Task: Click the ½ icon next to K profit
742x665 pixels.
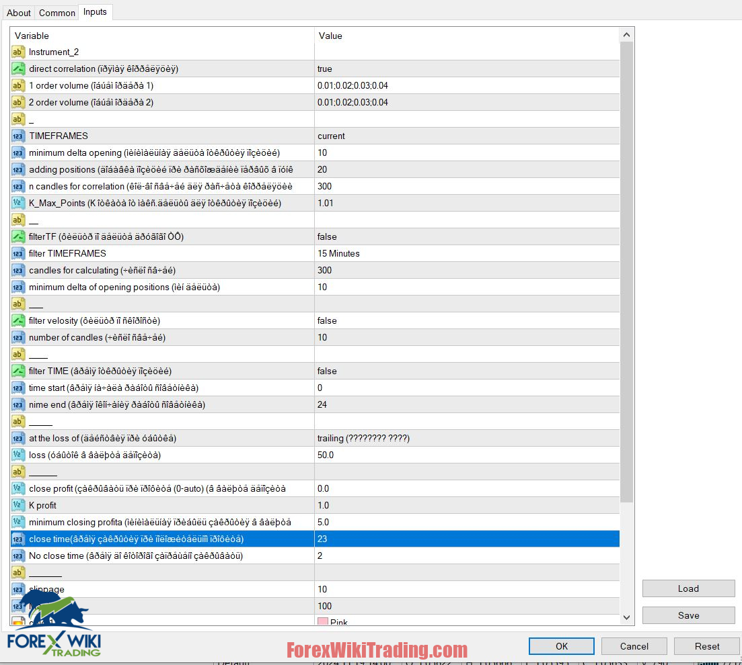Action: point(17,505)
